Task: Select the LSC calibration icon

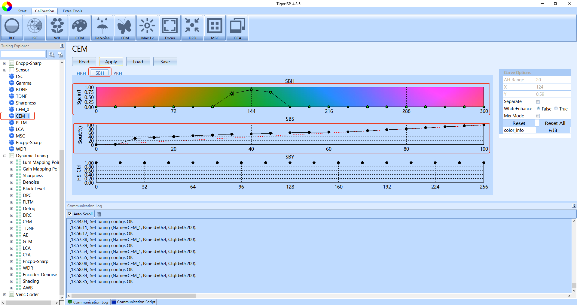Action: coord(35,28)
